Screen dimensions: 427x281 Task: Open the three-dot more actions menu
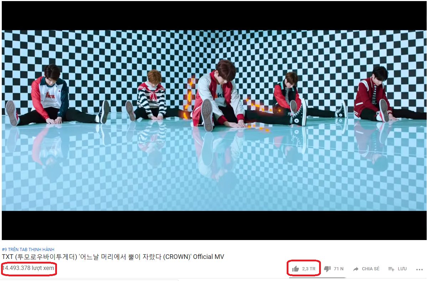coord(420,269)
